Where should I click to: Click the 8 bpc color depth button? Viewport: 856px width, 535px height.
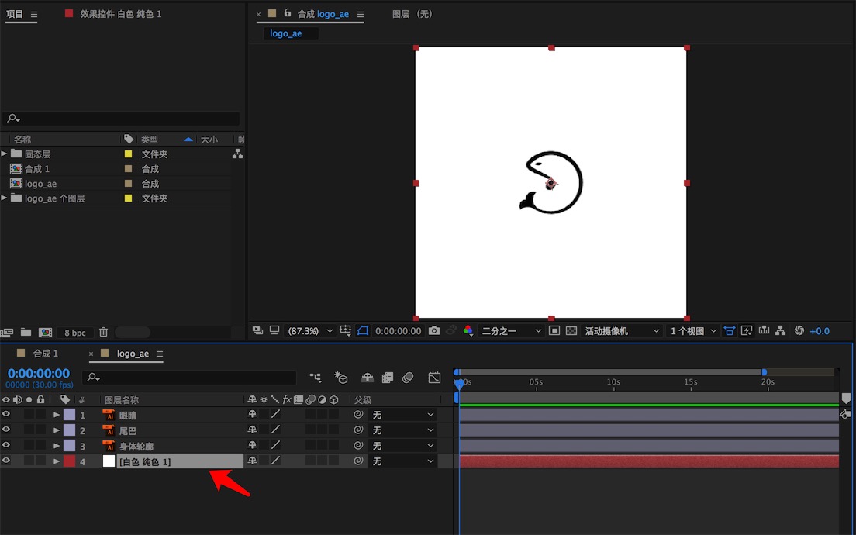[75, 333]
